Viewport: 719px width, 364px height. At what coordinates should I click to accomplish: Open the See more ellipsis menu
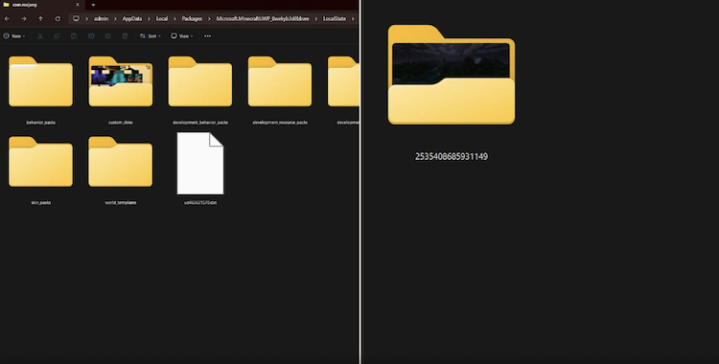[208, 35]
